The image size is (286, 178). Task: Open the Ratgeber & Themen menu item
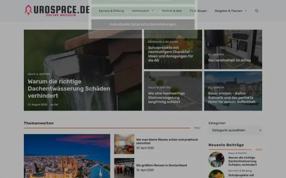pos(228,11)
